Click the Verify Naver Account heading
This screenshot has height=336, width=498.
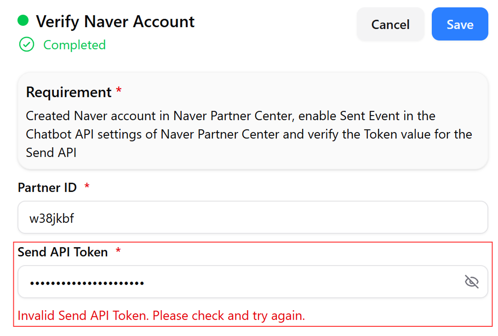point(115,22)
